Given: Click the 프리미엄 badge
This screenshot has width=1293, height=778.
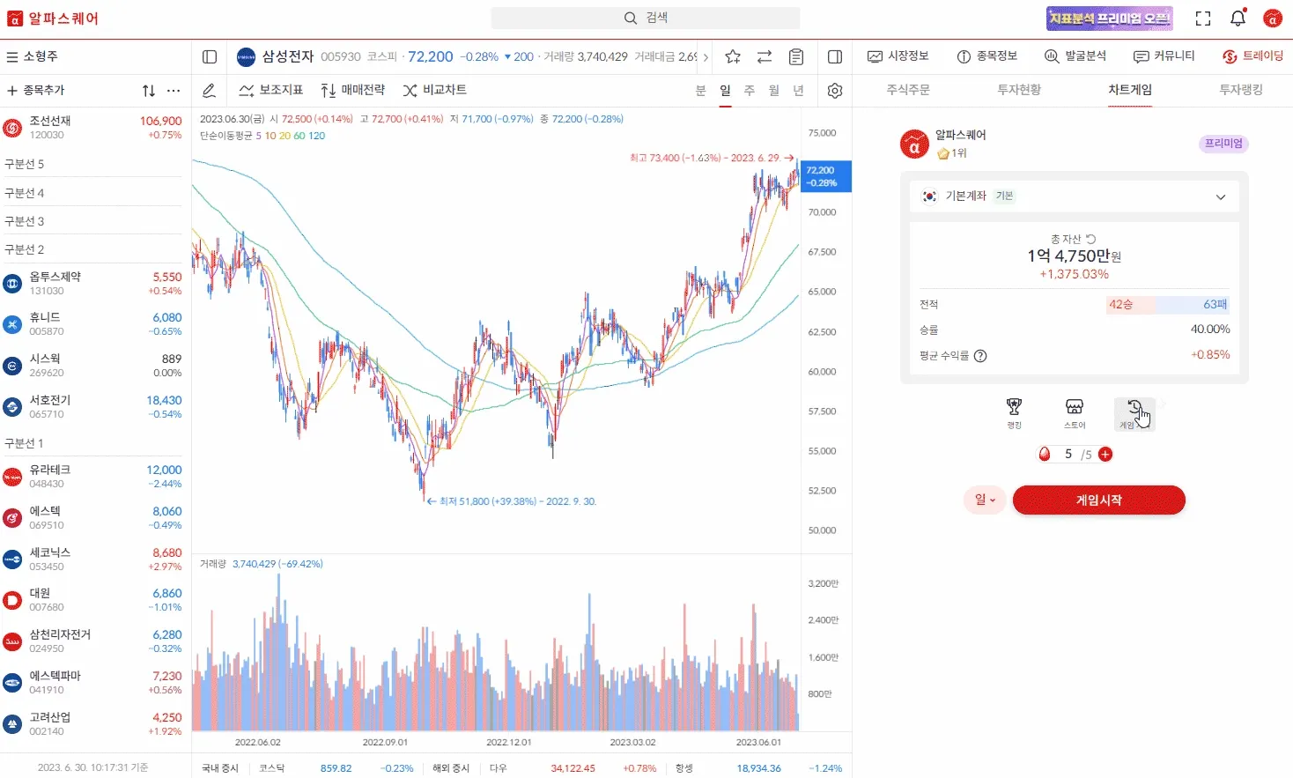Looking at the screenshot, I should pyautogui.click(x=1223, y=144).
